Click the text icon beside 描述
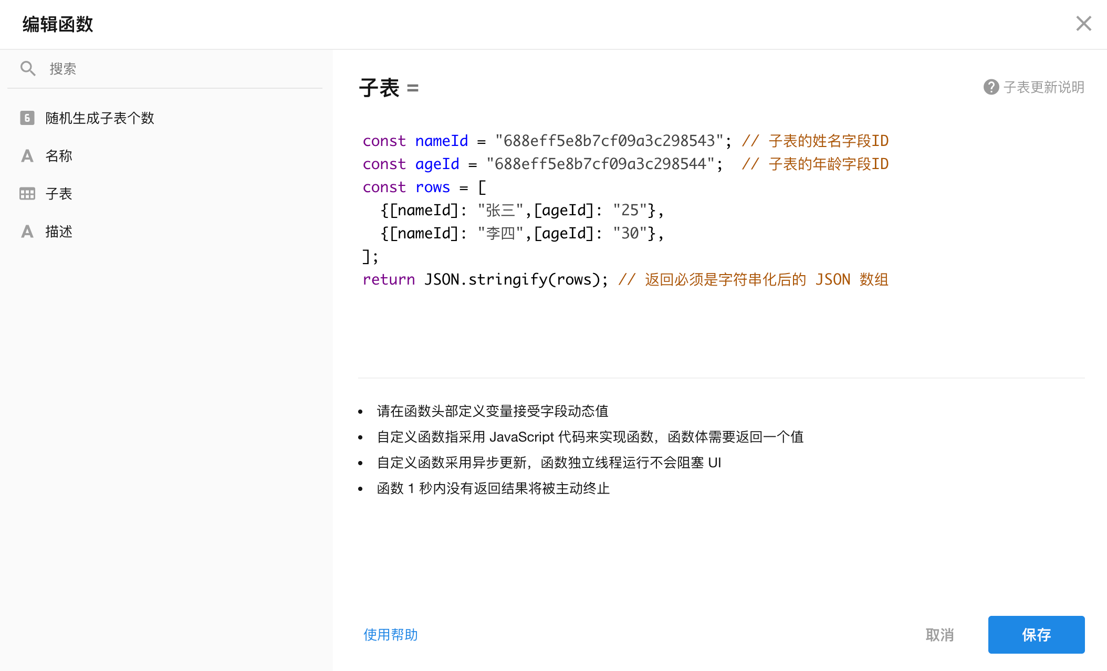Screen dimensions: 1107x671 [27, 232]
